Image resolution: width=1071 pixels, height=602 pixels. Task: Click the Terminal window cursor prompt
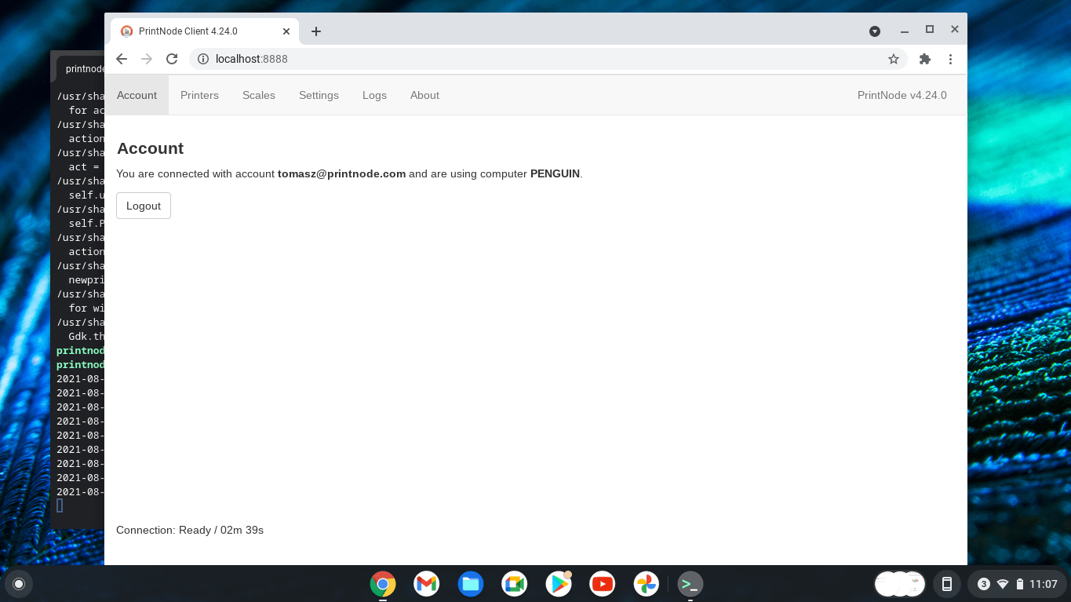pos(60,505)
